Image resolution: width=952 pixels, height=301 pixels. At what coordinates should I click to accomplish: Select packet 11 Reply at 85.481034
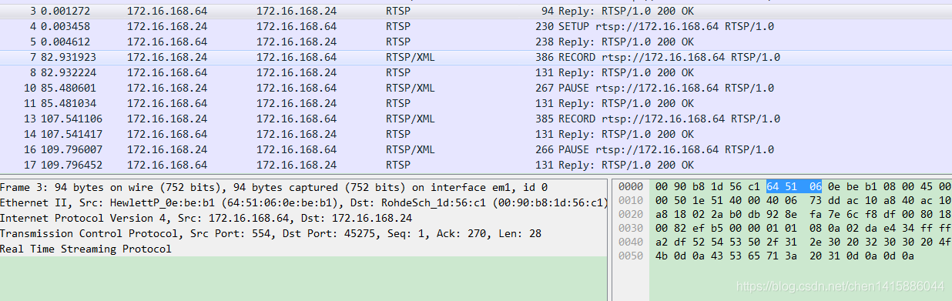point(476,103)
